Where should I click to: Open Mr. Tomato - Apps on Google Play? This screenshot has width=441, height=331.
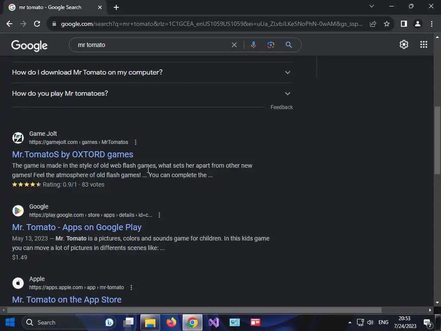(x=77, y=228)
